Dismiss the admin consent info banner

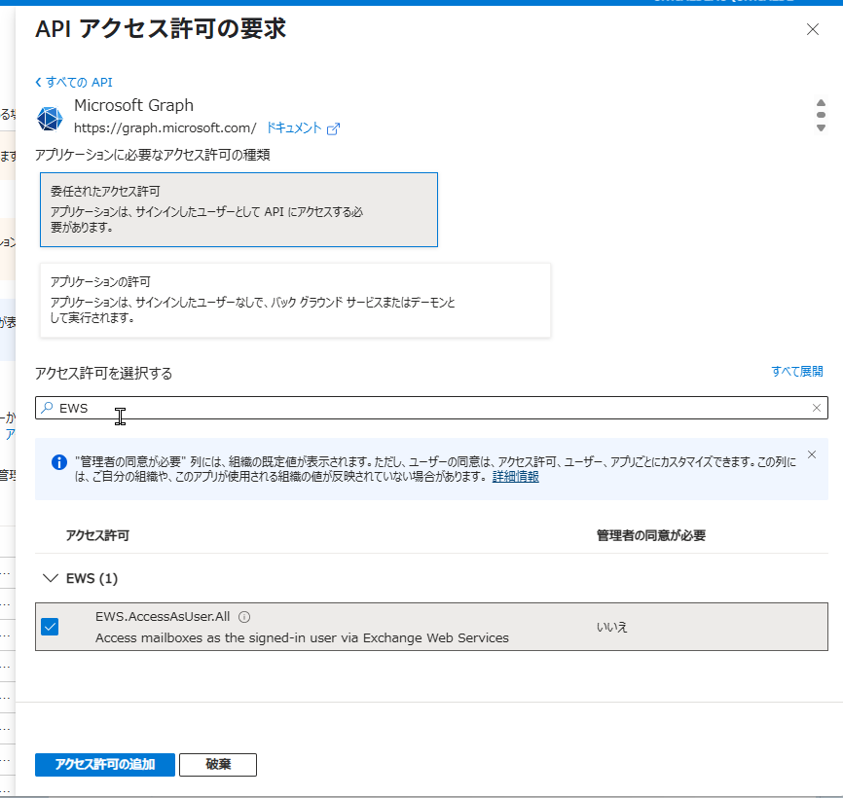point(812,454)
